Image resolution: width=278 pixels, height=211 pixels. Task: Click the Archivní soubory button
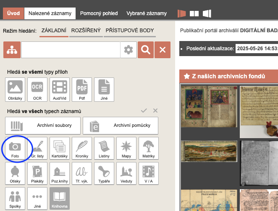click(42, 125)
